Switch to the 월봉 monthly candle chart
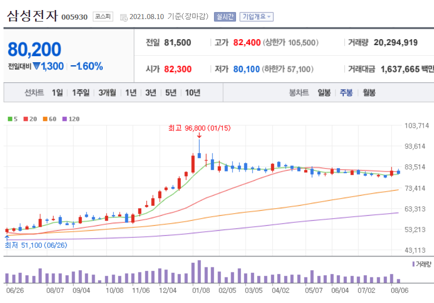Image resolution: width=434 pixels, height=303 pixels. (x=369, y=92)
